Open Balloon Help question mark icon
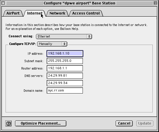This screenshot has height=132, width=159. pos(9,123)
